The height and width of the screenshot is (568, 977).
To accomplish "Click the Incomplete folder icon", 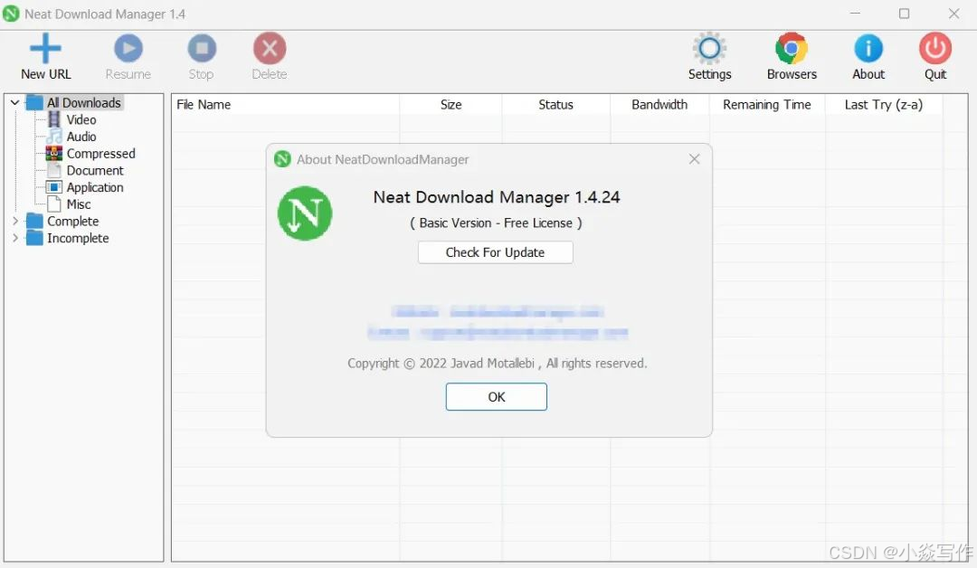I will 34,238.
